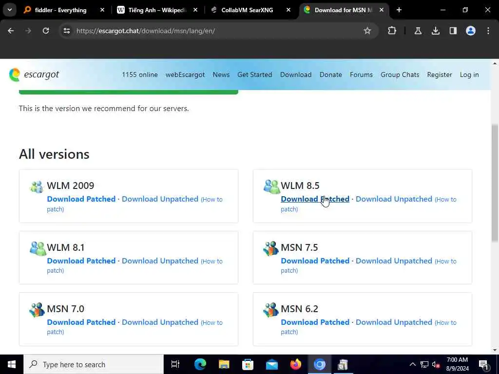The image size is (499, 374).
Task: Click the MSN 7.5 messenger icon
Action: coord(271,248)
